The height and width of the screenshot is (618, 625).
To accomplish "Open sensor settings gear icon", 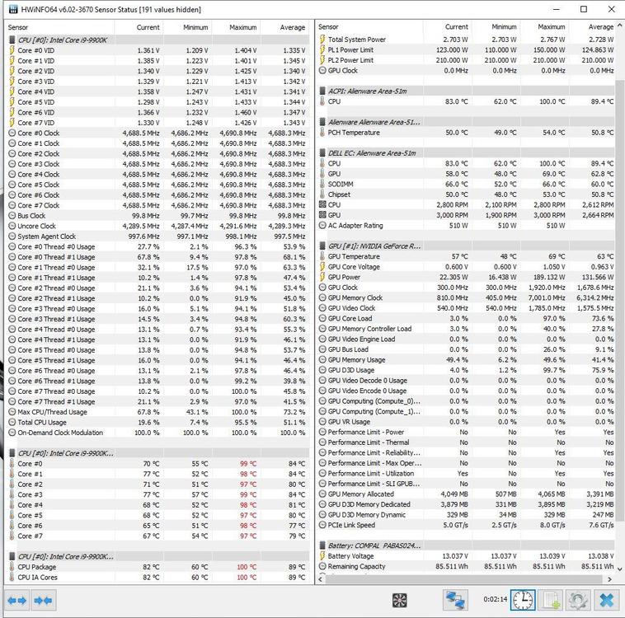I will (x=578, y=601).
